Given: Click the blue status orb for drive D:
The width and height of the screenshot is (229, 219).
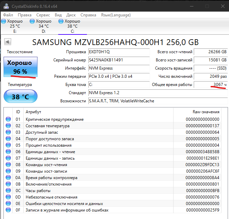Looking at the screenshot, I should click(x=32, y=21).
